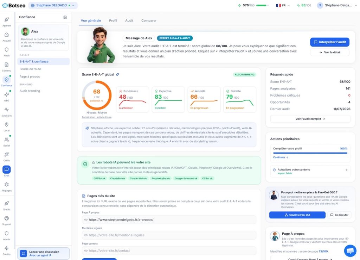Expand the Stéphane Delga... user account menu

click(337, 5)
